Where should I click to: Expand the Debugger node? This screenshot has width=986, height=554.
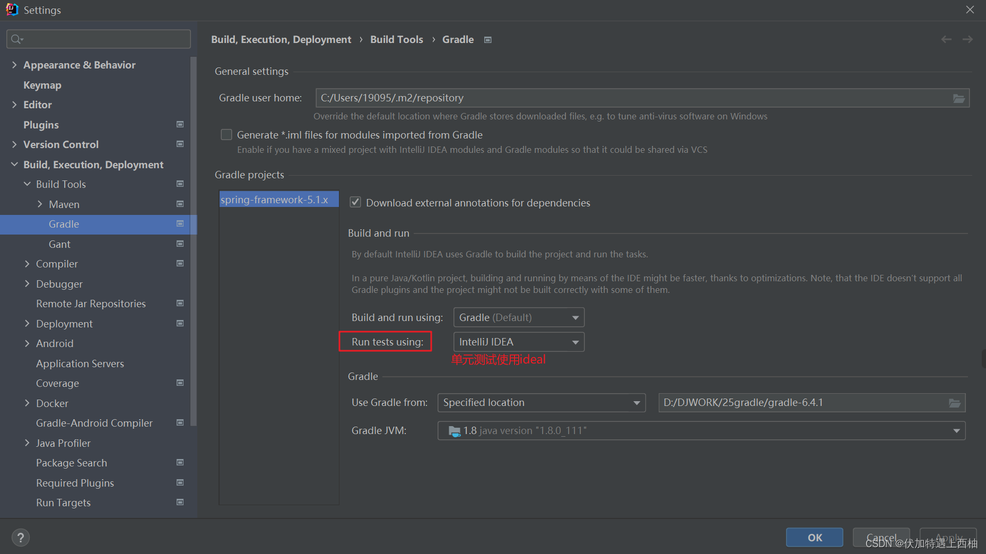(27, 284)
